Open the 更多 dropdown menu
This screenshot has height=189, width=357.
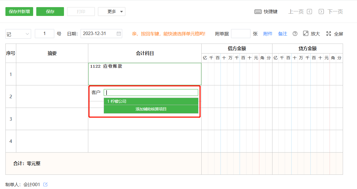pos(112,12)
